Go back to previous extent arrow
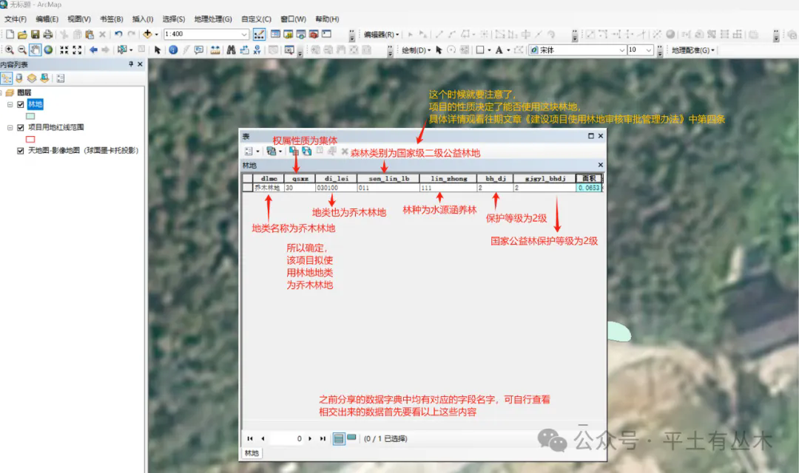Viewport: 799px width, 473px height. [93, 50]
